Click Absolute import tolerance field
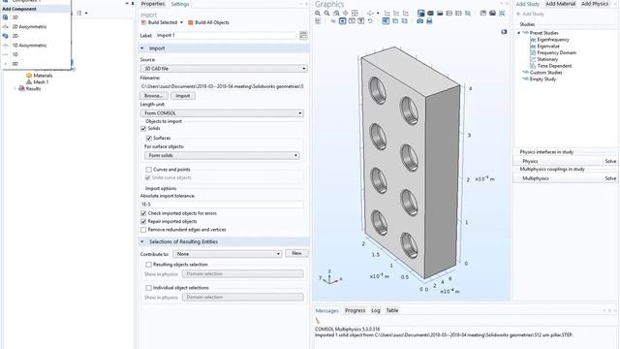620x349 pixels. [x=222, y=205]
